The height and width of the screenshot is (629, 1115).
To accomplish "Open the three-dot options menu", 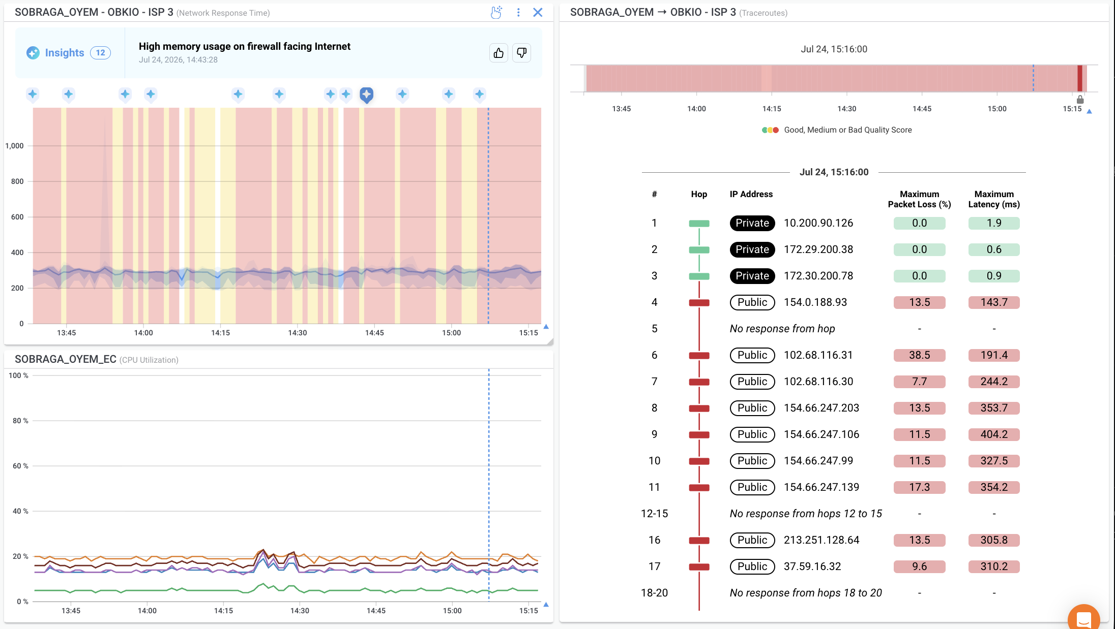I will coord(518,13).
